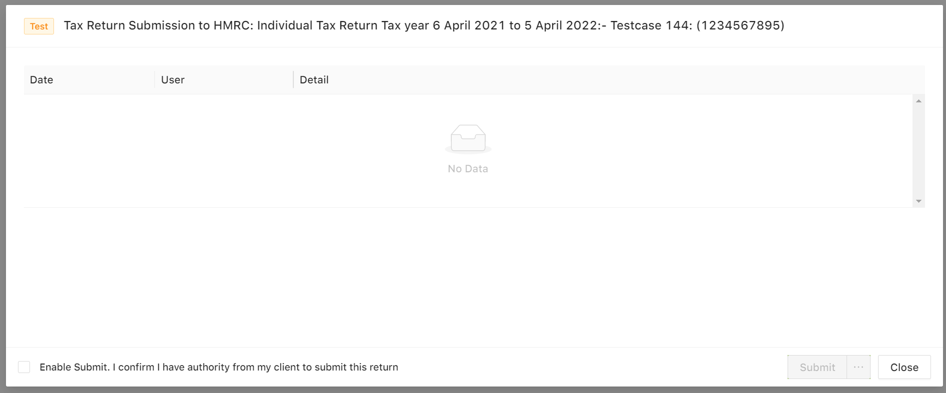Click the No Data placeholder text

(x=468, y=169)
